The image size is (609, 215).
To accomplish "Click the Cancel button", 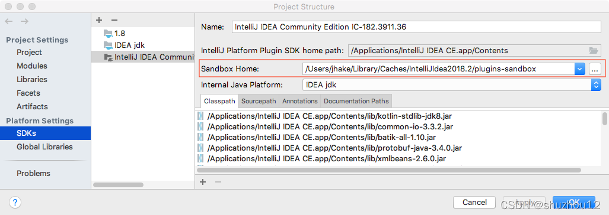I will tap(474, 202).
